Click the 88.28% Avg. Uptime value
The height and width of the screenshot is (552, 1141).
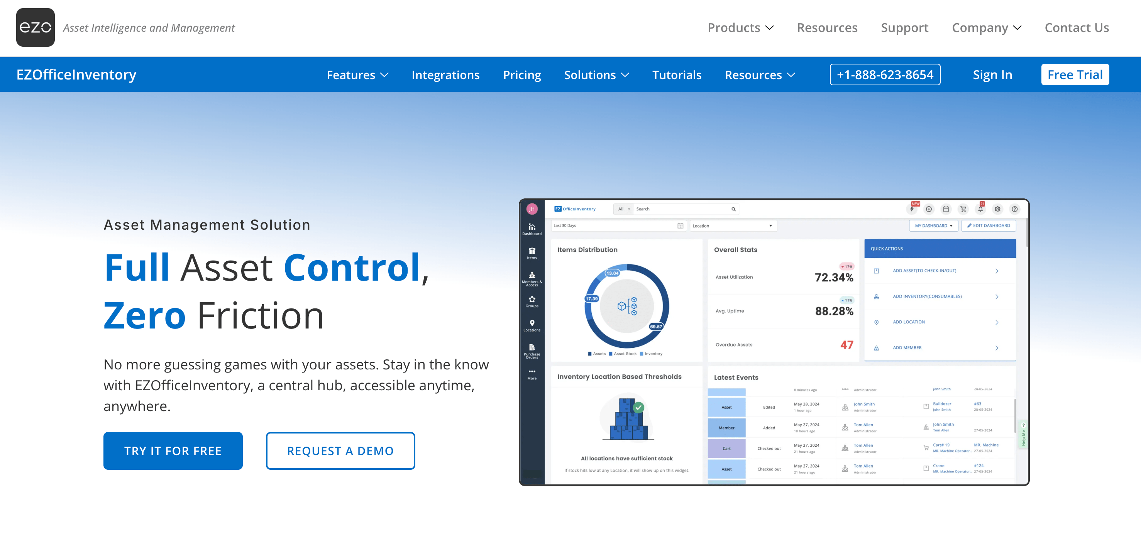pos(834,311)
